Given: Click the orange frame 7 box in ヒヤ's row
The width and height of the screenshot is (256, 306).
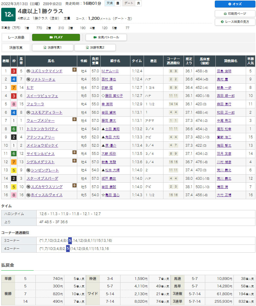Looking at the screenshot, I should point(14,88).
